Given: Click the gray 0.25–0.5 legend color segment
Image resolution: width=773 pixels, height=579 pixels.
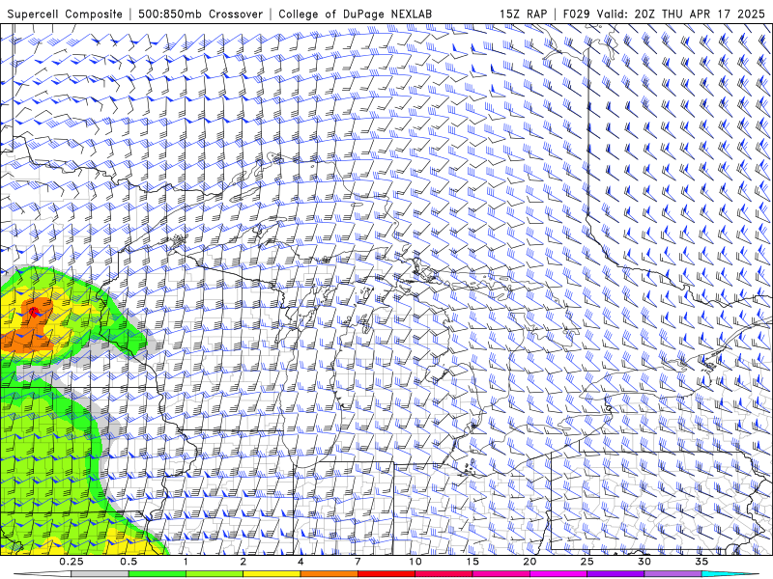Looking at the screenshot, I should coord(100,574).
